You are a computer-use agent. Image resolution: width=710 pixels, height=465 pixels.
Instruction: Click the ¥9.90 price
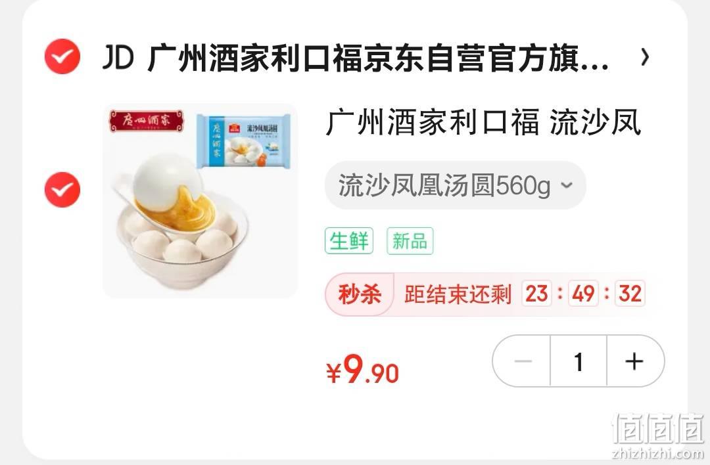[x=362, y=369]
